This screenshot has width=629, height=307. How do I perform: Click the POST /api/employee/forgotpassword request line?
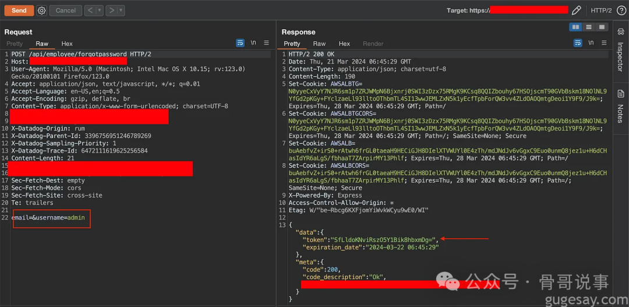click(81, 54)
